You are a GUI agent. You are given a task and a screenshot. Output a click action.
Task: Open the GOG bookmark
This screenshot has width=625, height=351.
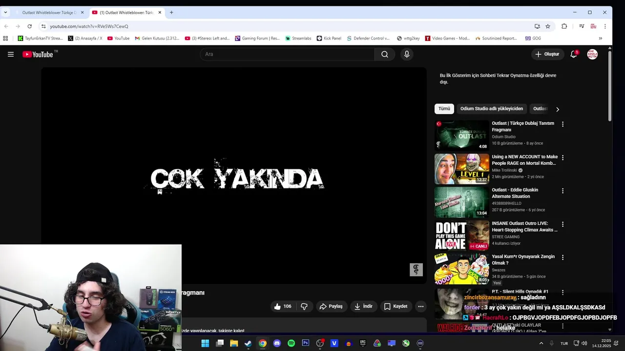click(x=533, y=38)
